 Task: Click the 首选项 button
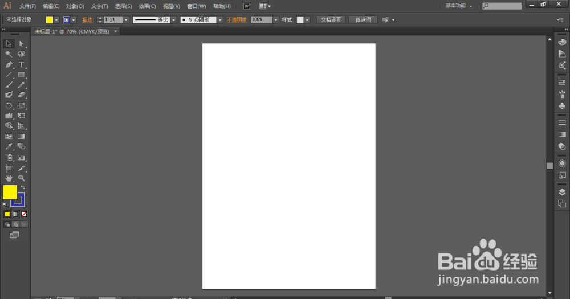point(363,20)
